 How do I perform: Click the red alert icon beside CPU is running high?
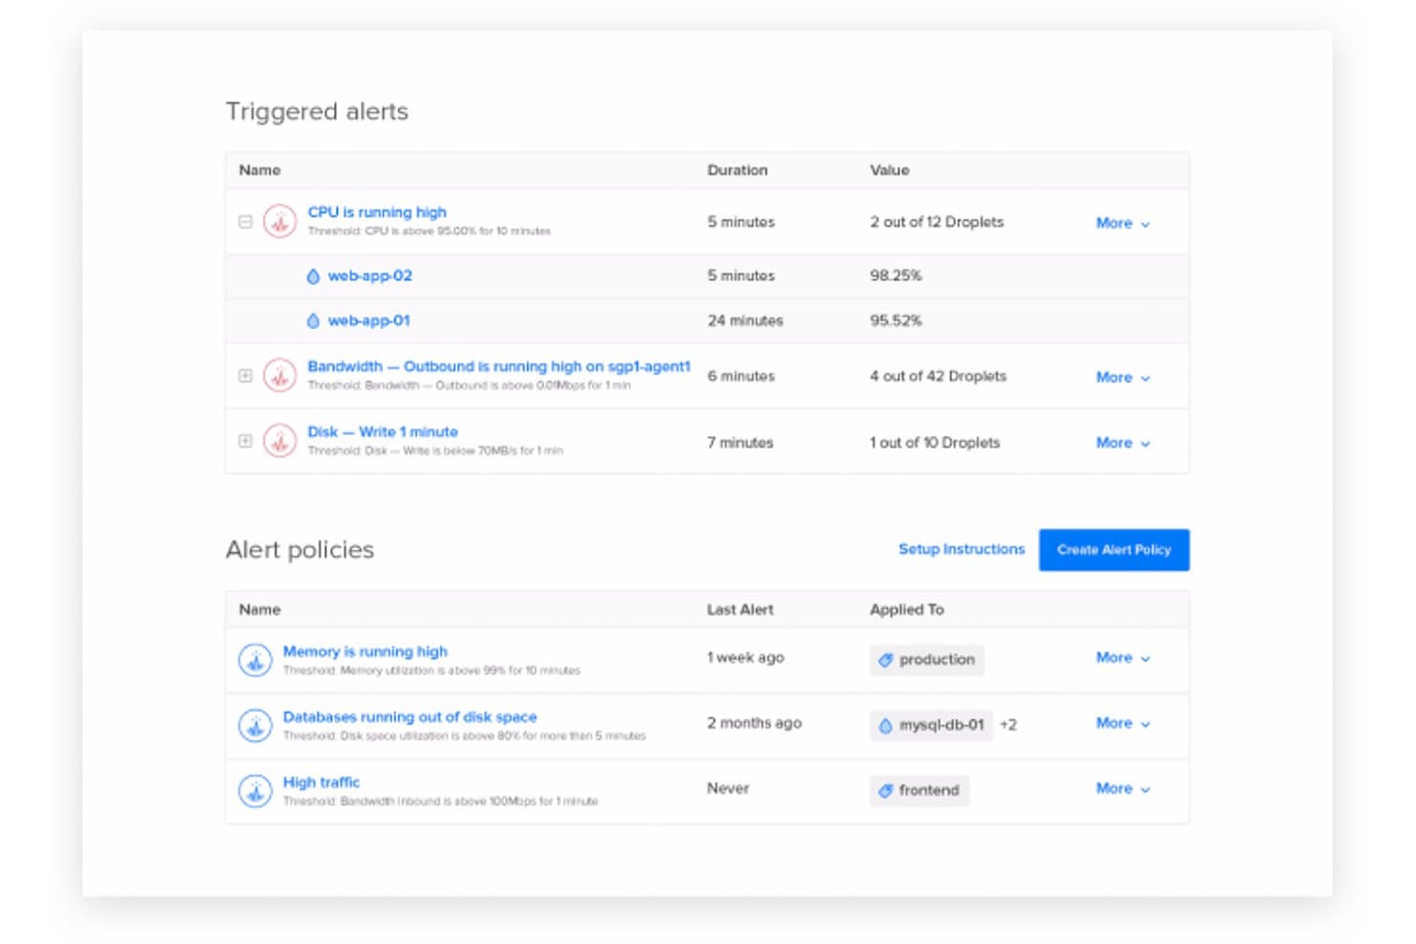pos(279,222)
